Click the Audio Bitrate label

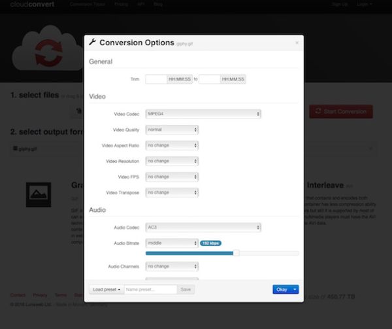pos(127,243)
